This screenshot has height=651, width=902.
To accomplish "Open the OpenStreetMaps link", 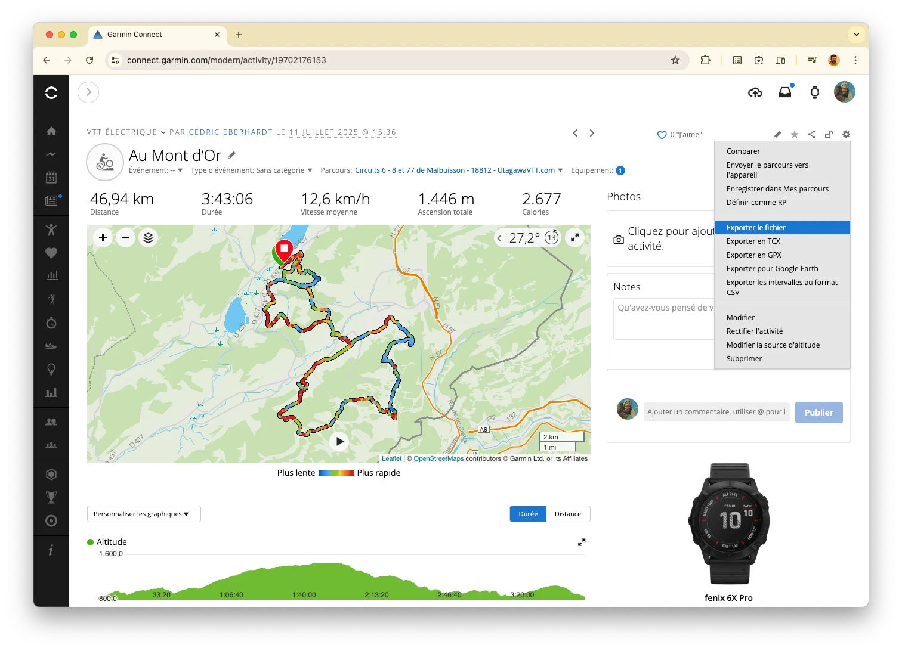I will pyautogui.click(x=438, y=458).
